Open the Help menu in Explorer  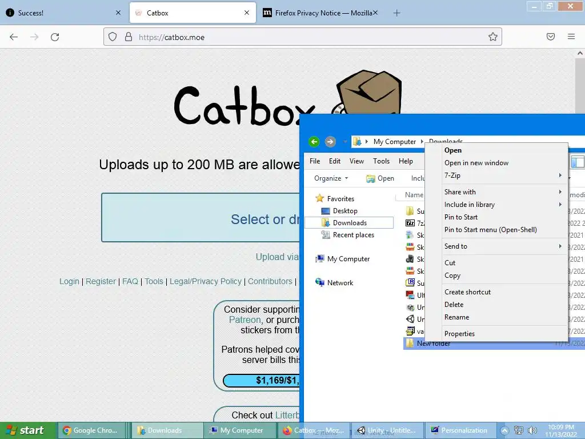406,161
